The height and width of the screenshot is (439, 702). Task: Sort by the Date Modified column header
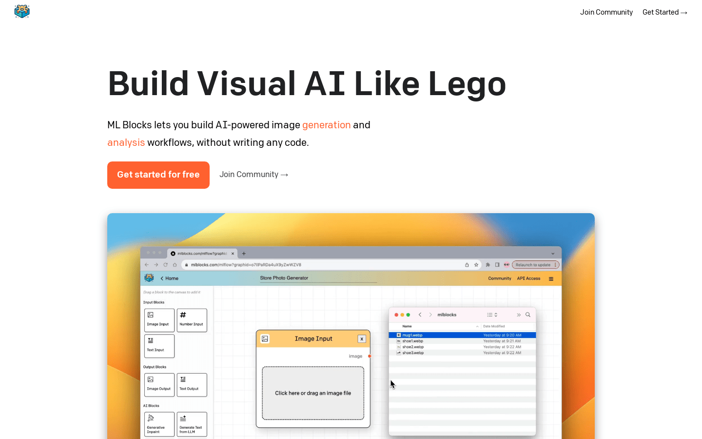494,326
